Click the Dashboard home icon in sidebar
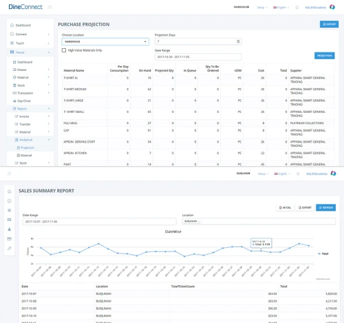The image size is (344, 323). click(x=12, y=25)
